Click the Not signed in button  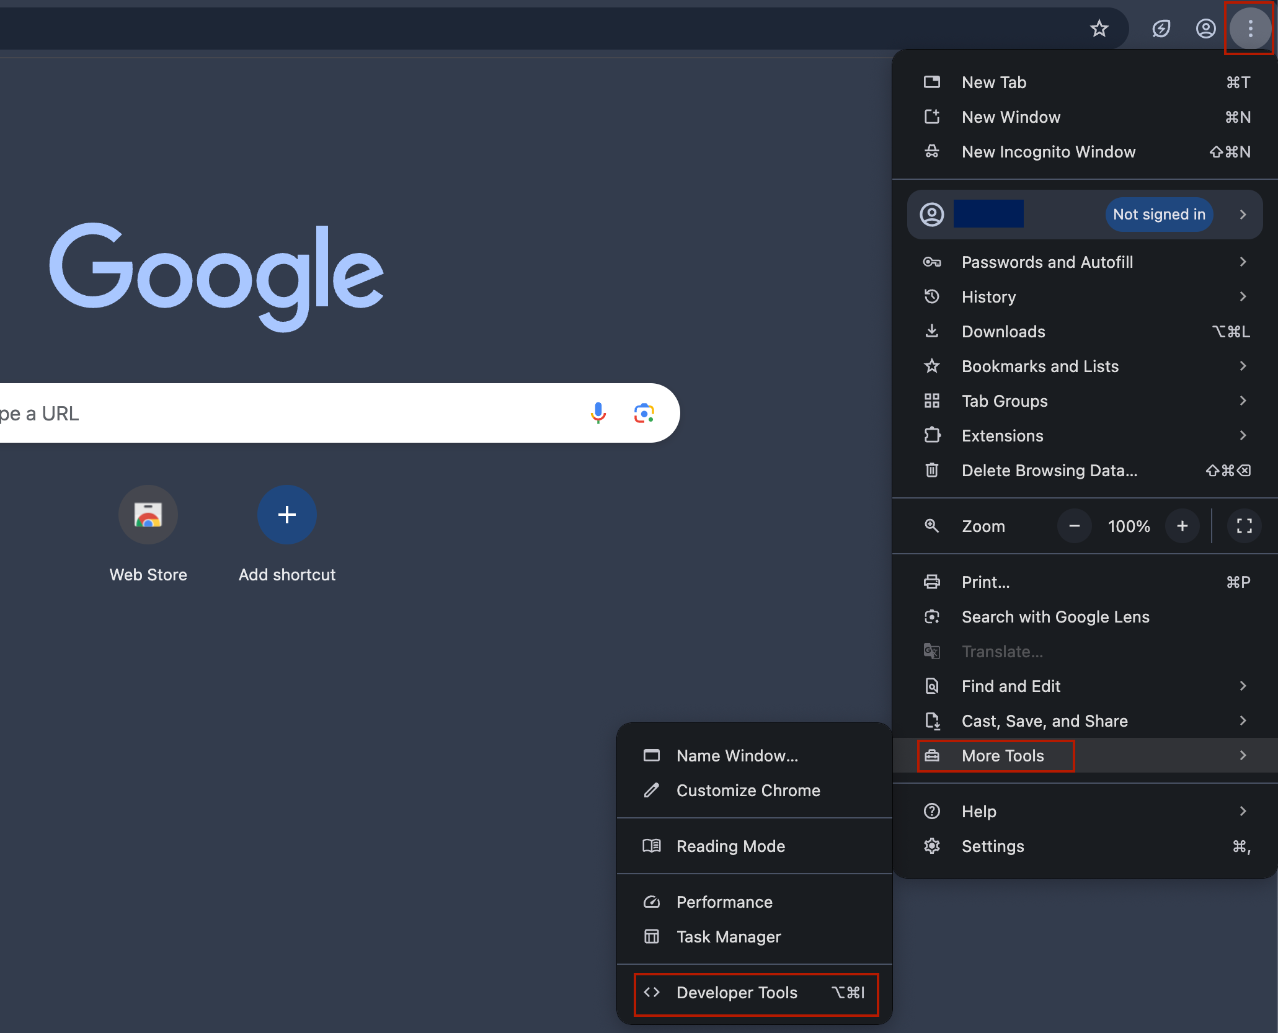coord(1158,215)
